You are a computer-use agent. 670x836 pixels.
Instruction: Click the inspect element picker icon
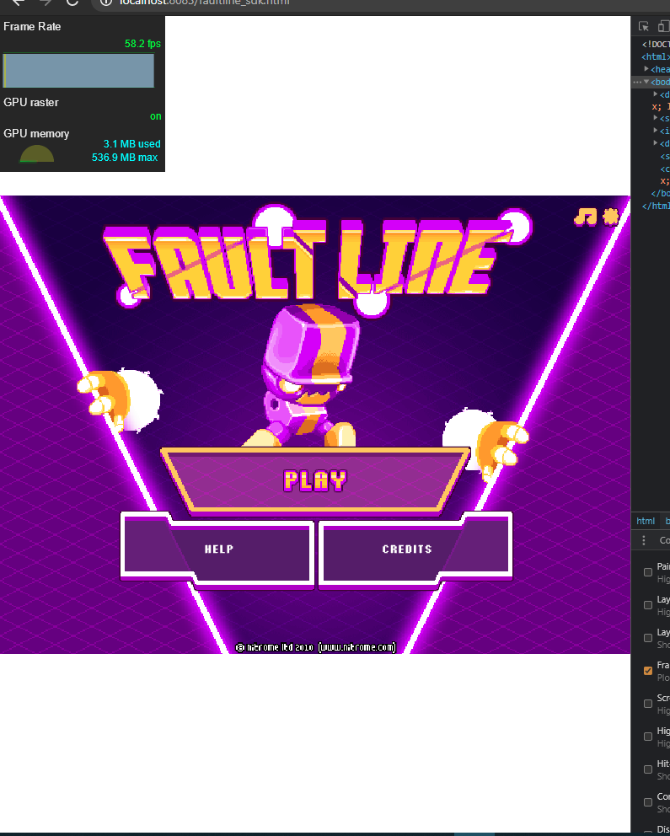[x=643, y=27]
